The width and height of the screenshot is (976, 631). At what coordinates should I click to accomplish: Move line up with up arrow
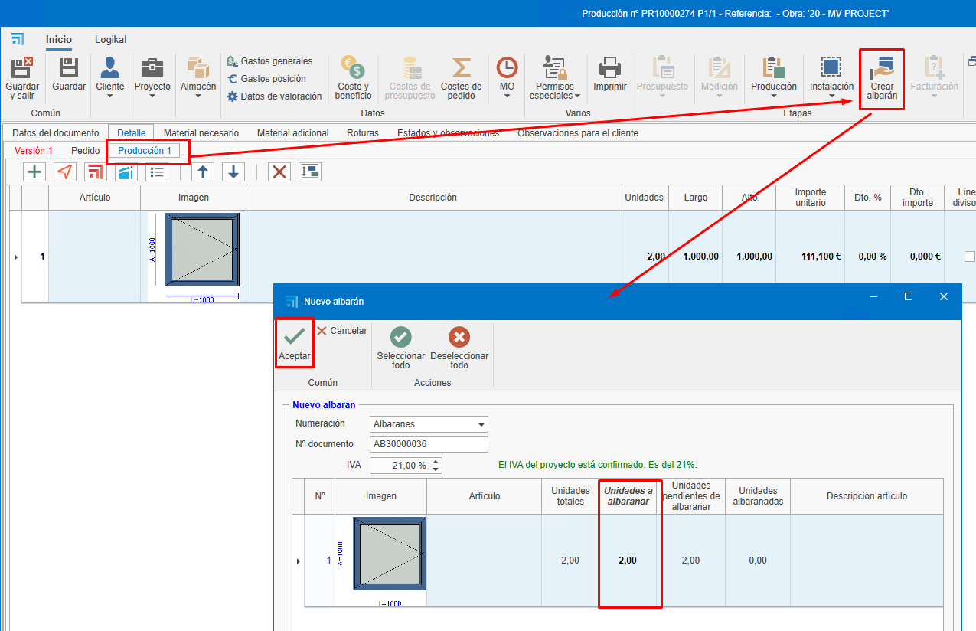pos(202,172)
